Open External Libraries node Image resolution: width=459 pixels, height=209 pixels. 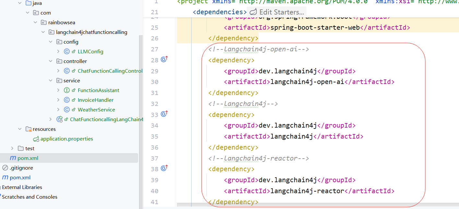click(22, 187)
